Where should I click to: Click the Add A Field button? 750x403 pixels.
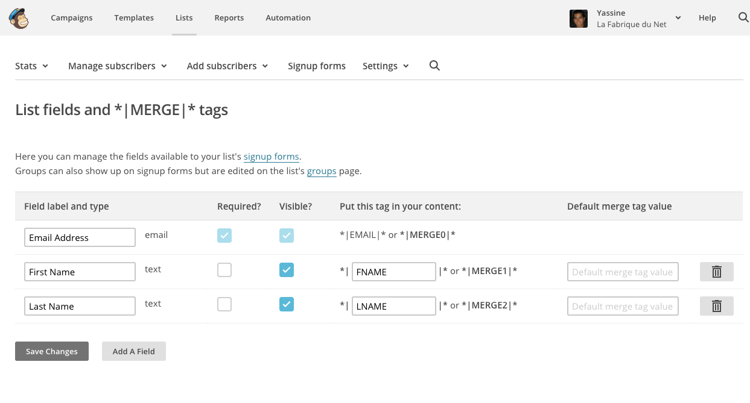[134, 351]
